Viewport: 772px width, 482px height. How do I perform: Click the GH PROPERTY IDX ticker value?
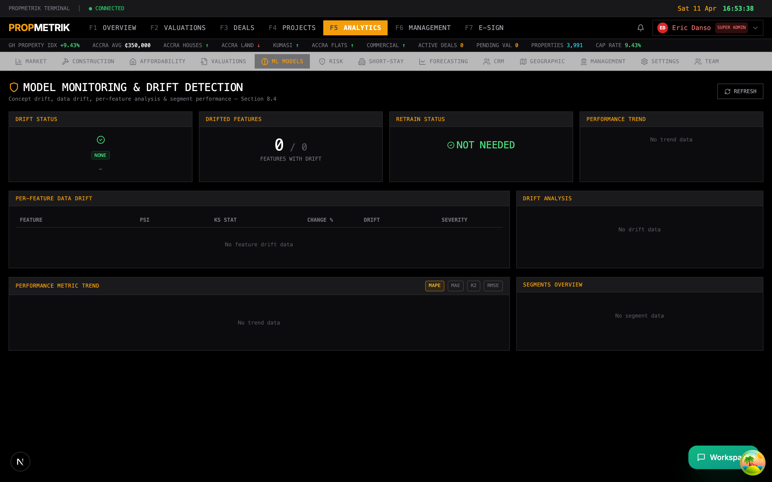coord(70,45)
